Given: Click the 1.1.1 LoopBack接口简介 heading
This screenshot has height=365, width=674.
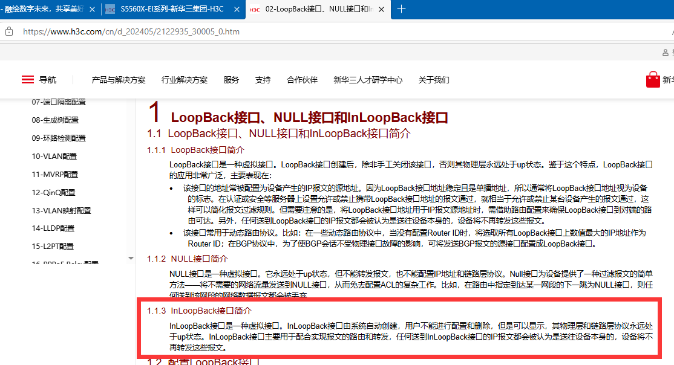Looking at the screenshot, I should tap(195, 150).
